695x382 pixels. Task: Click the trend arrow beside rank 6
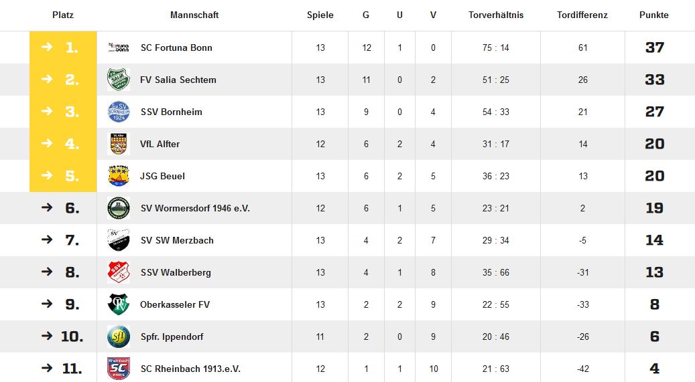pos(47,207)
